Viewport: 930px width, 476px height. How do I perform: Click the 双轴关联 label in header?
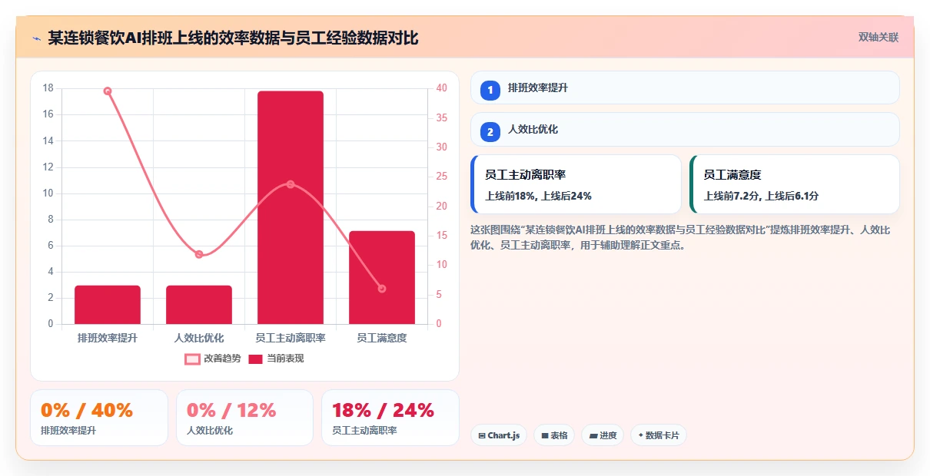[879, 37]
